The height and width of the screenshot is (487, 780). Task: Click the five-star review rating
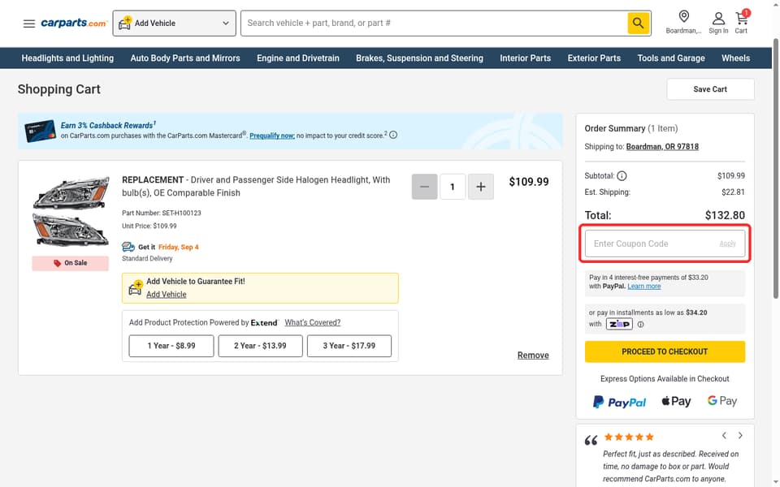pos(629,437)
